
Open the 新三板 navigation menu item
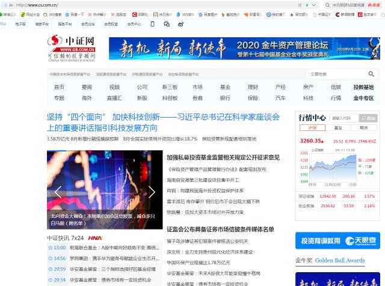[170, 87]
